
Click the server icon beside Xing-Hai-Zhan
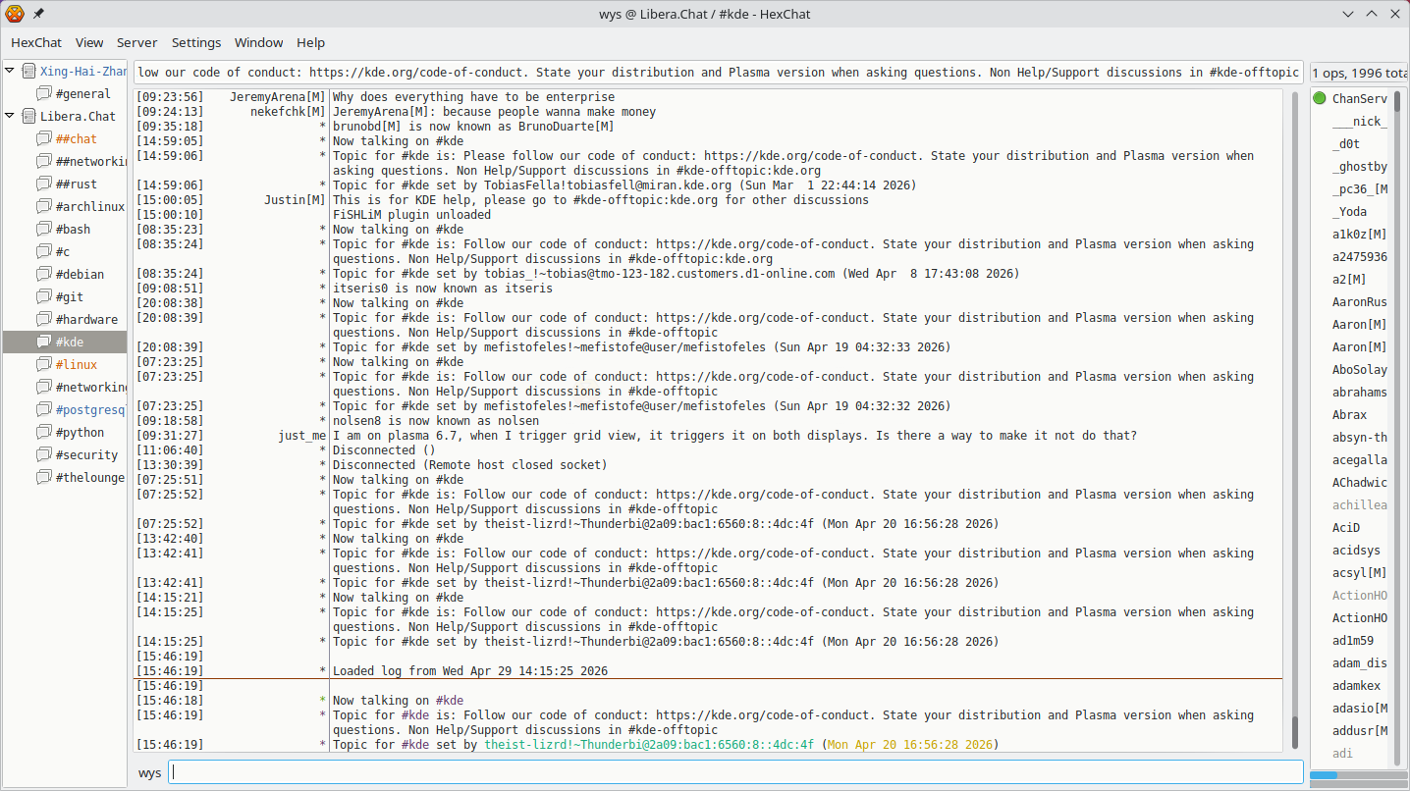28,72
